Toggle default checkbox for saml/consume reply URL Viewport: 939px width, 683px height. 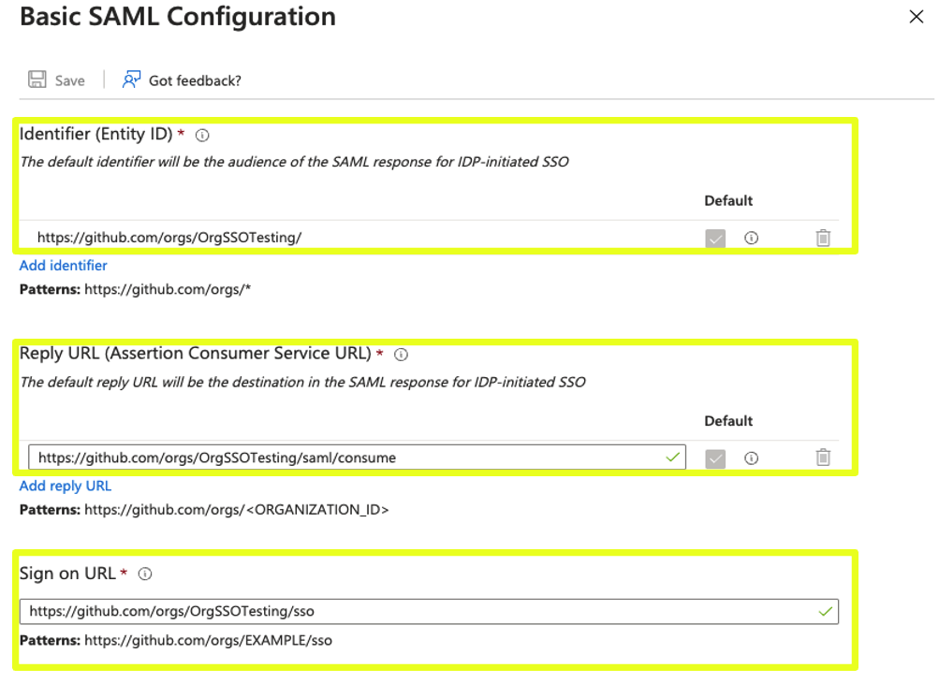(x=715, y=458)
